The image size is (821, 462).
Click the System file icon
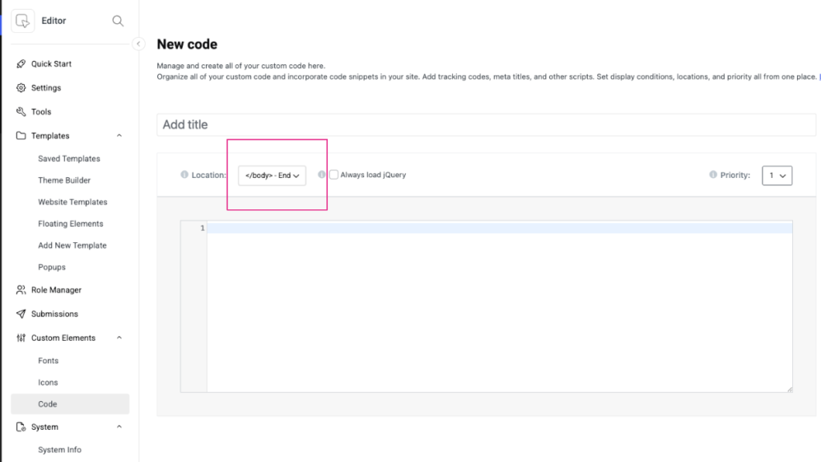click(21, 427)
